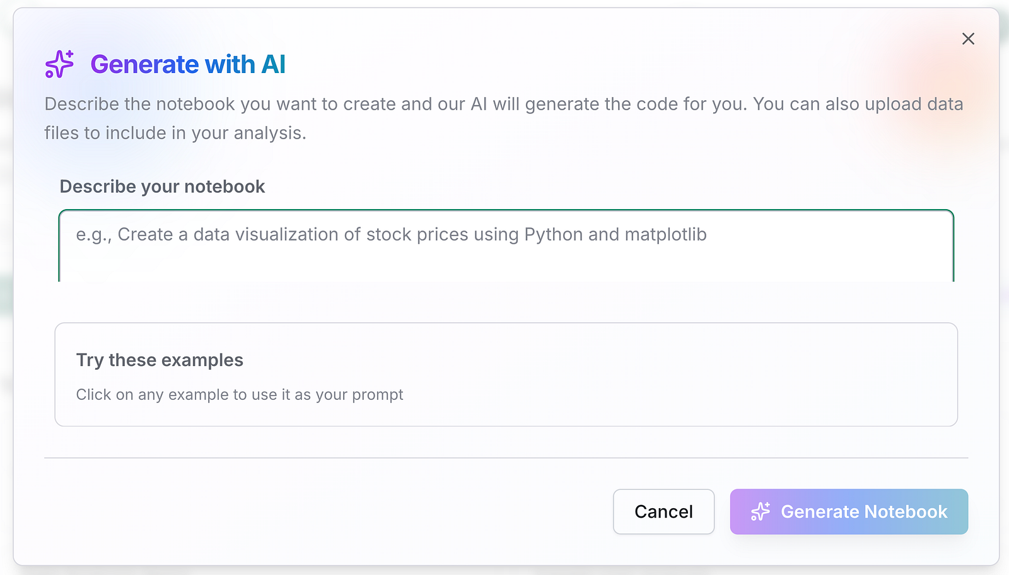Click the purple sparkle icon beside the title
The height and width of the screenshot is (575, 1009).
tap(59, 64)
